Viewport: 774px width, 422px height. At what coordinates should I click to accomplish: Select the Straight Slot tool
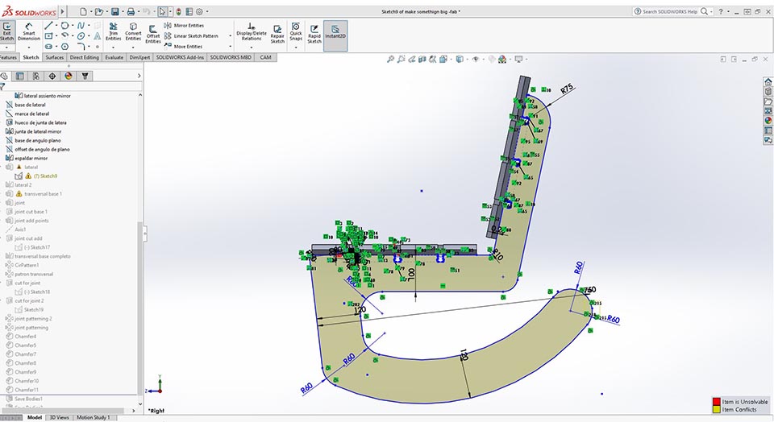(48, 47)
